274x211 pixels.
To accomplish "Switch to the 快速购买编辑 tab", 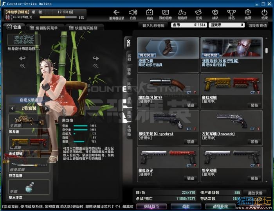I will [x=85, y=28].
